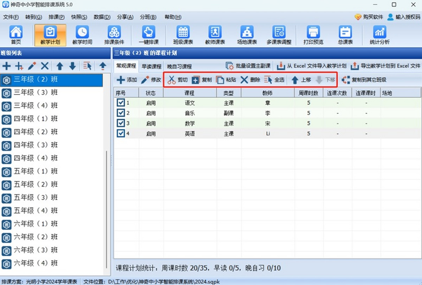Click 从 Excel 文件导入教学计划
The width and height of the screenshot is (422, 285).
[x=312, y=66]
